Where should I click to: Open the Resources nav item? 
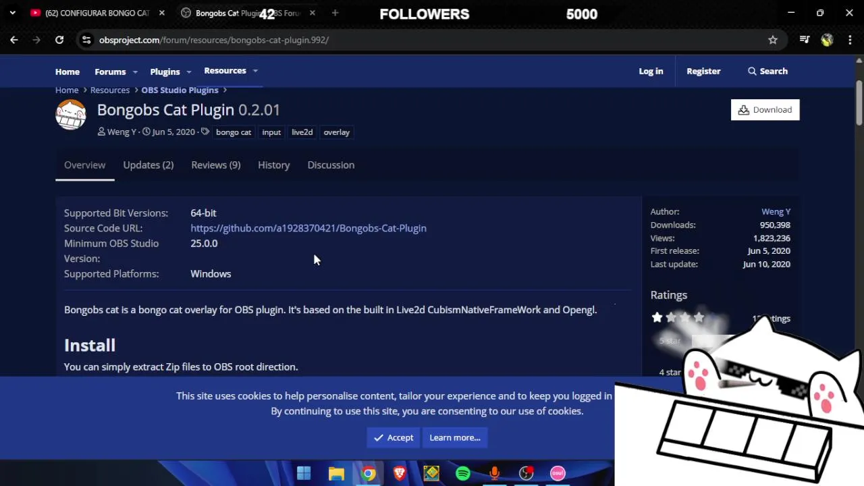click(x=225, y=70)
